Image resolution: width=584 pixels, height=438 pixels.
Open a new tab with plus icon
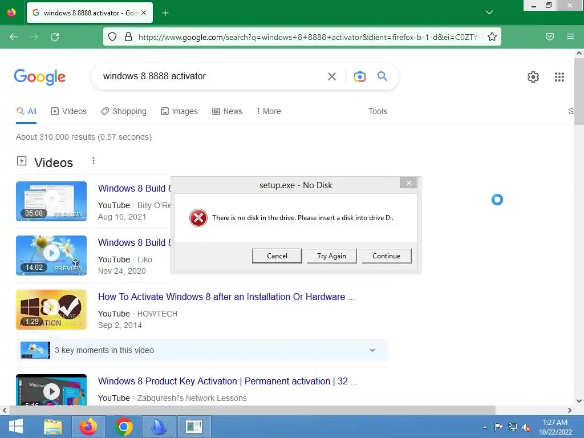click(165, 13)
